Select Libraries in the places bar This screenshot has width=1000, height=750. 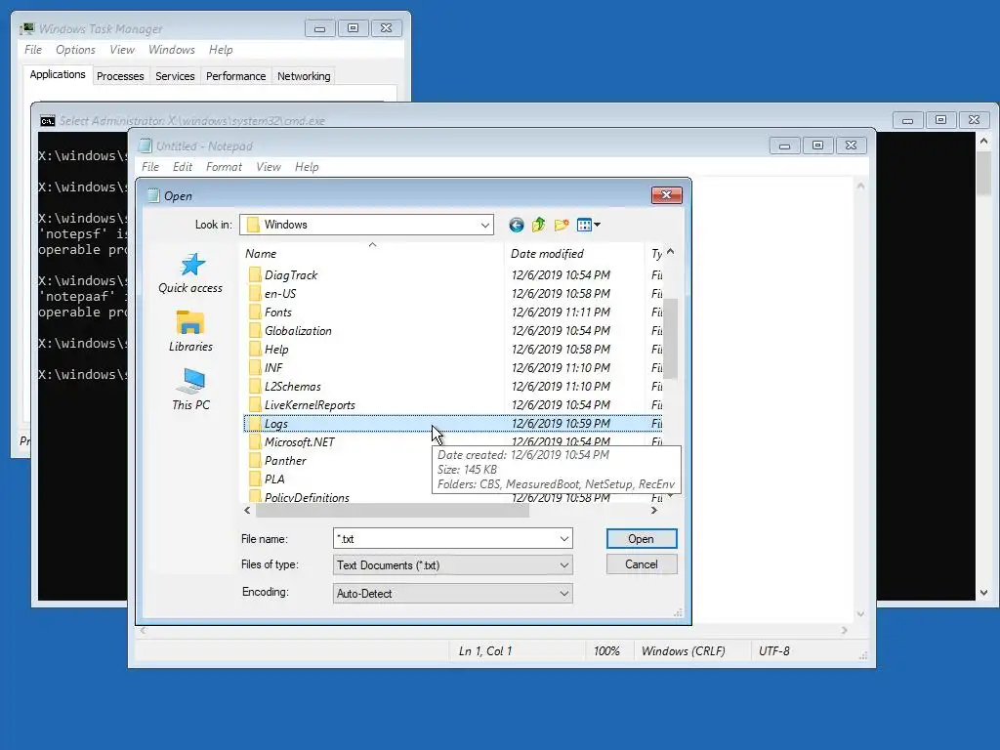point(190,331)
